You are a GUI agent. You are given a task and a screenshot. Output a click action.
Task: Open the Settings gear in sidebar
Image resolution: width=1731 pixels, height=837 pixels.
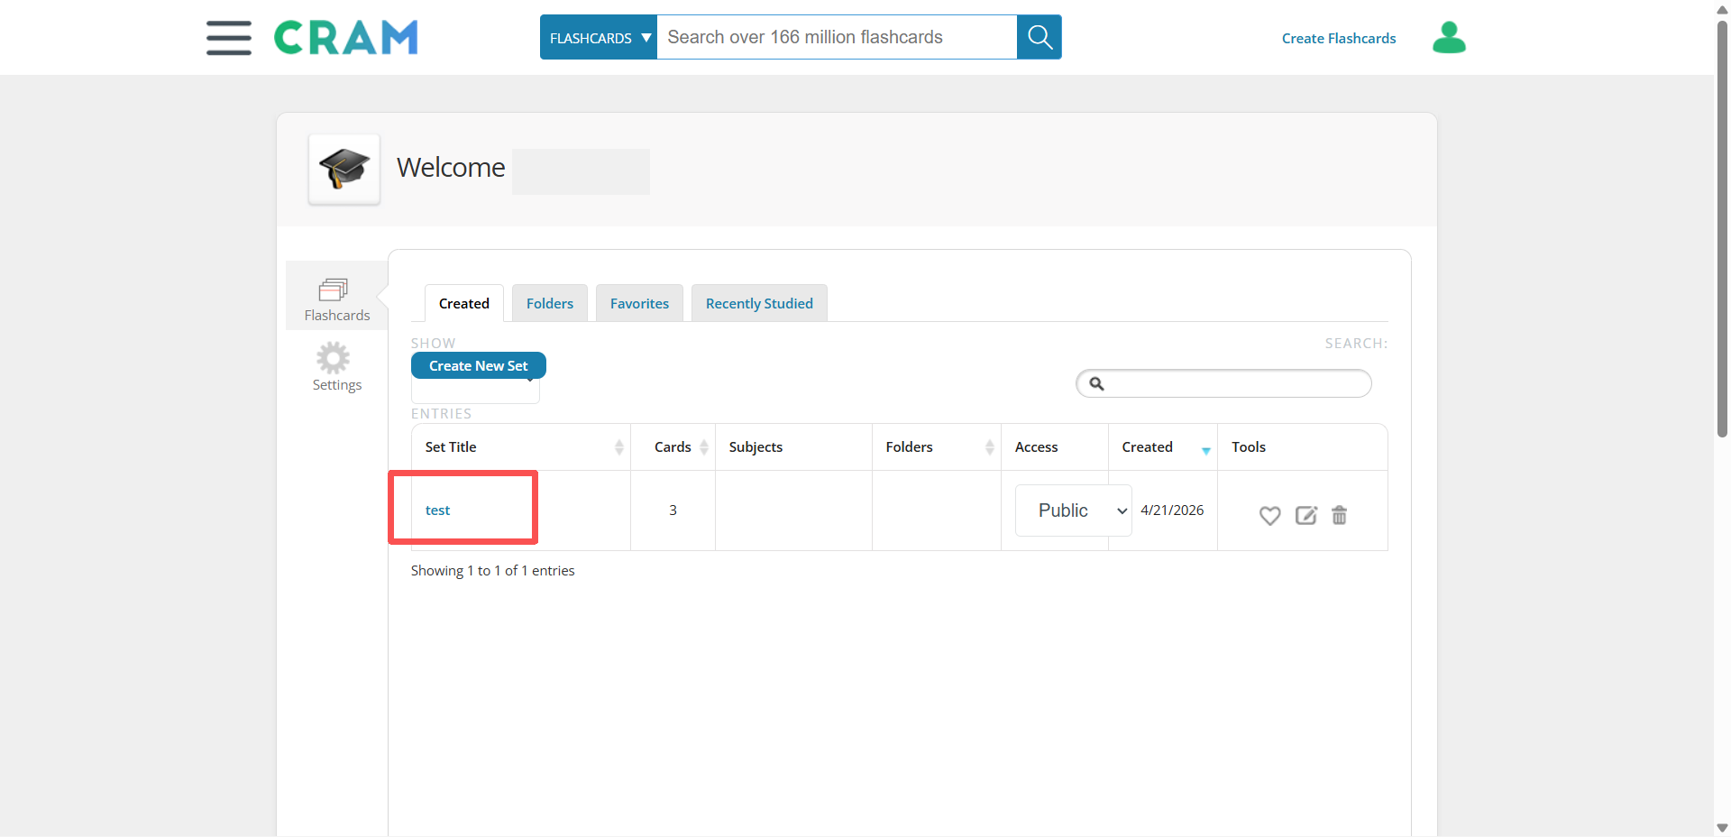[336, 367]
